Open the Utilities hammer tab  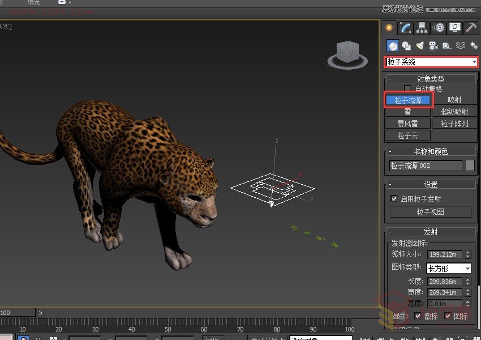point(471,28)
